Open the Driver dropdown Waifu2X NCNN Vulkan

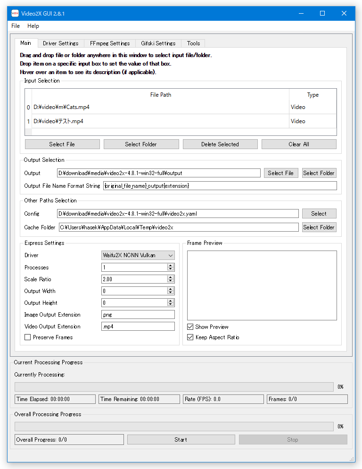(138, 255)
